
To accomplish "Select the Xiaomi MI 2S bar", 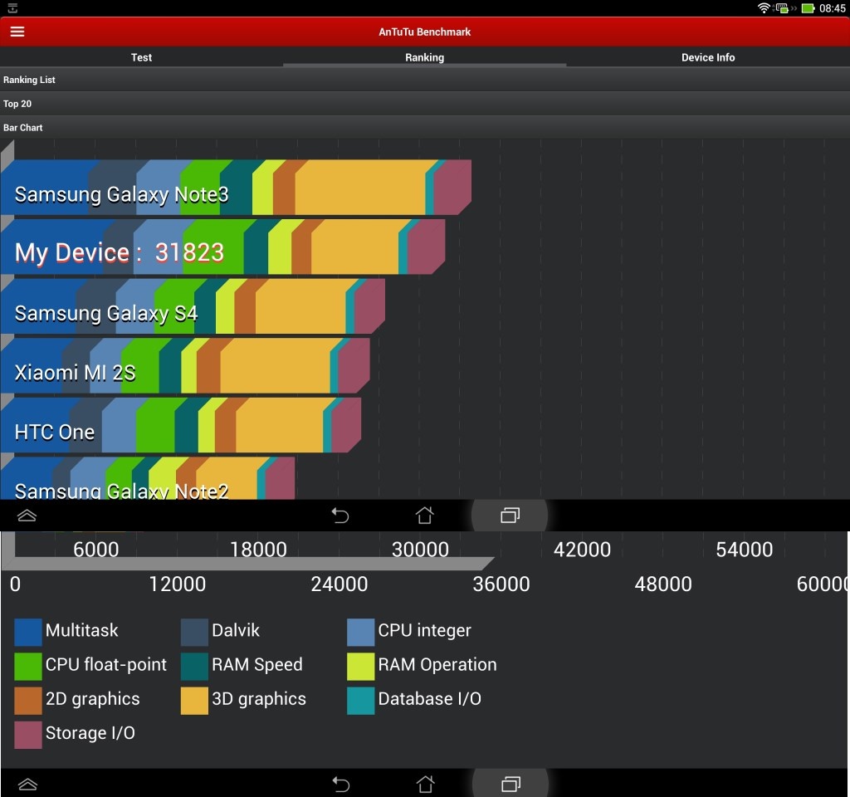I will click(185, 366).
